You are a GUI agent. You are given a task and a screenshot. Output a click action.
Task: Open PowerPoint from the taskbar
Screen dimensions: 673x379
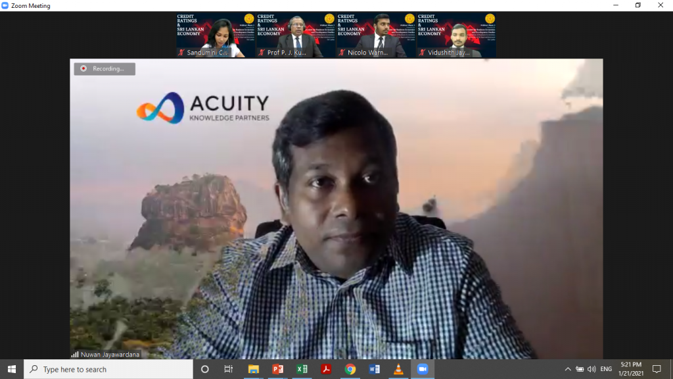point(277,369)
